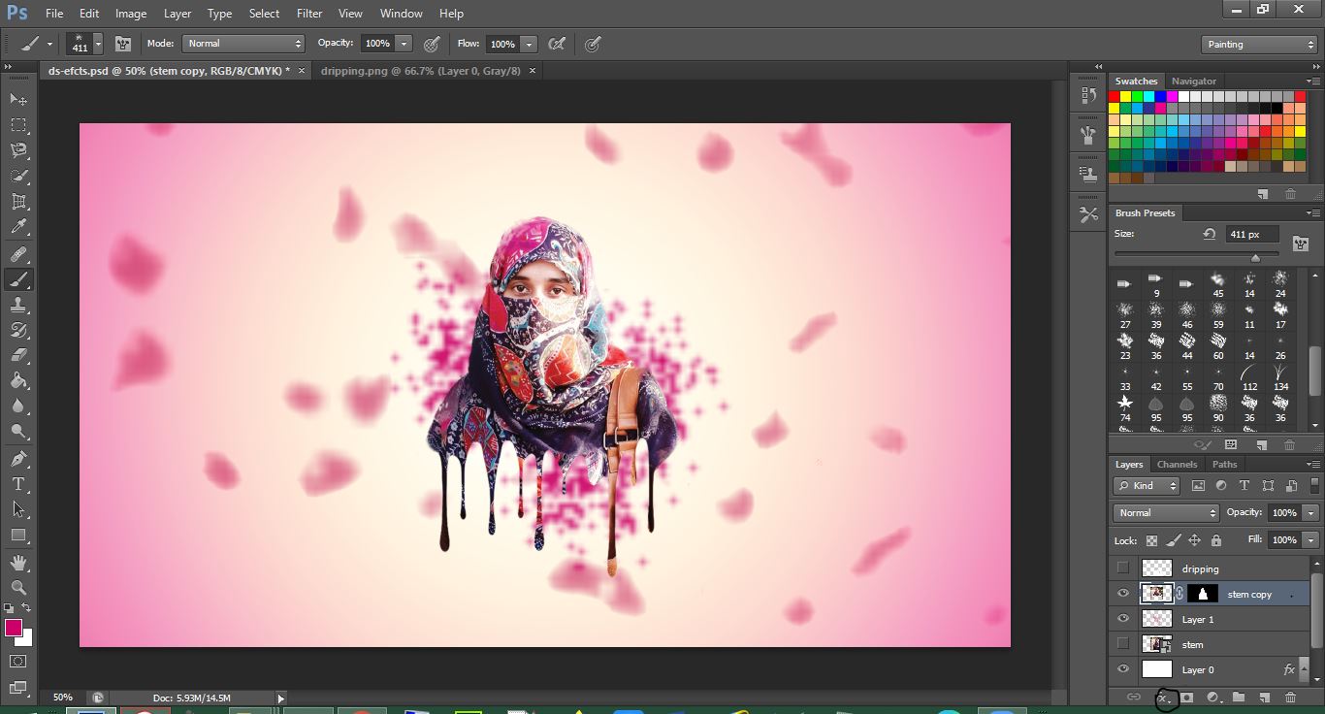Hide Layer 1 visibility eye
The height and width of the screenshot is (714, 1325).
[1123, 619]
